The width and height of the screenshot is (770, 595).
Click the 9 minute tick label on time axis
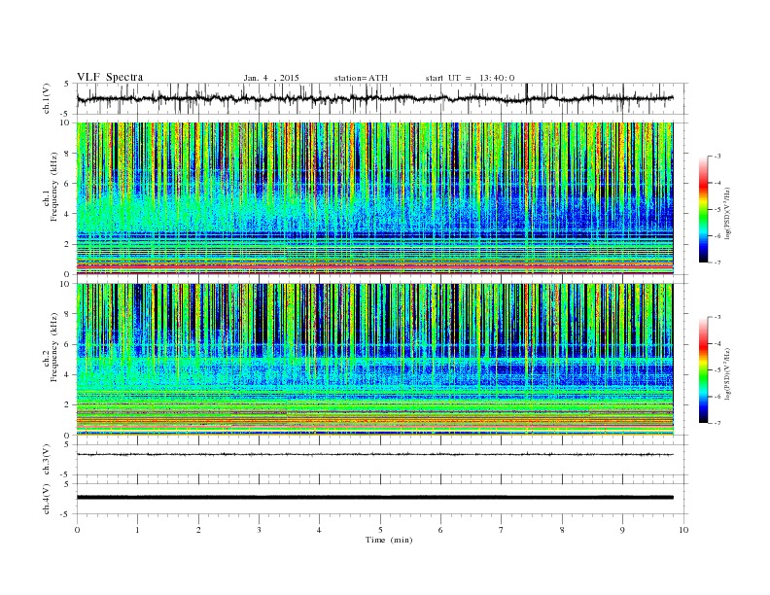(622, 530)
